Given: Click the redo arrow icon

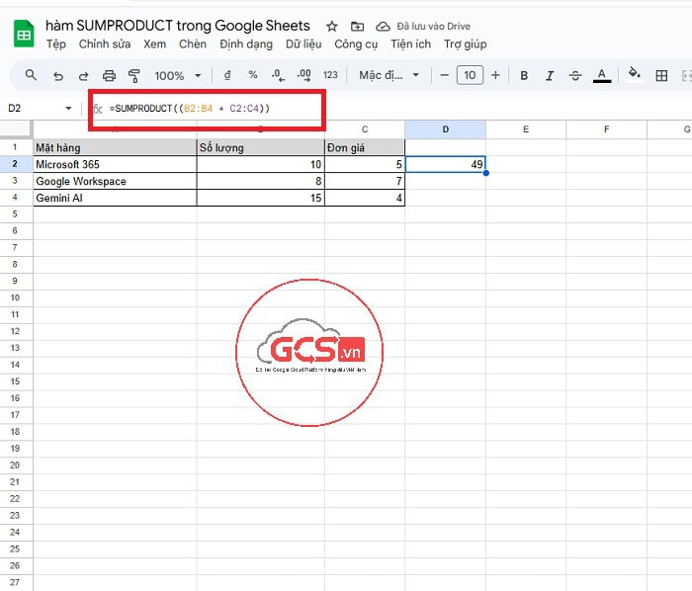Looking at the screenshot, I should coord(83,75).
